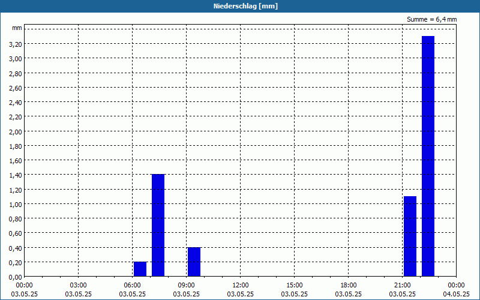Click the 15:00 time label
480x300 pixels.
tap(295, 286)
